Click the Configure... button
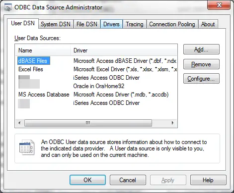This screenshot has height=193, width=234. tap(201, 79)
